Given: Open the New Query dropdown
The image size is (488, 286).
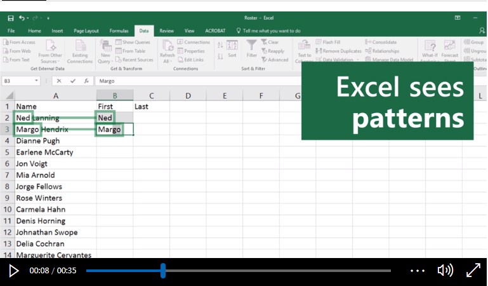Looking at the screenshot, I should [x=105, y=51].
